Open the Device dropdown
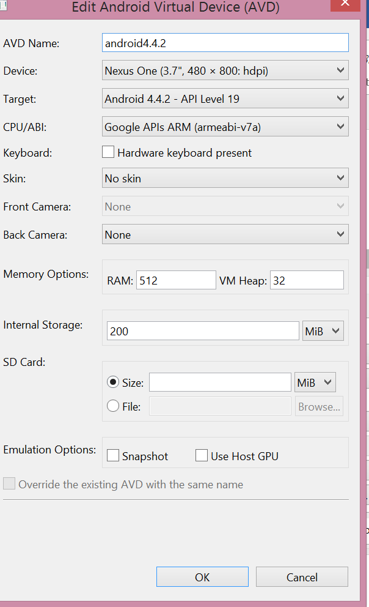 225,70
